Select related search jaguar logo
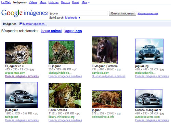The height and width of the screenshot is (124, 171). (x=73, y=31)
